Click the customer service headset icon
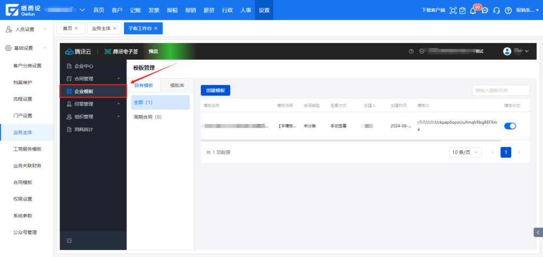This screenshot has height=257, width=543. pos(496,11)
